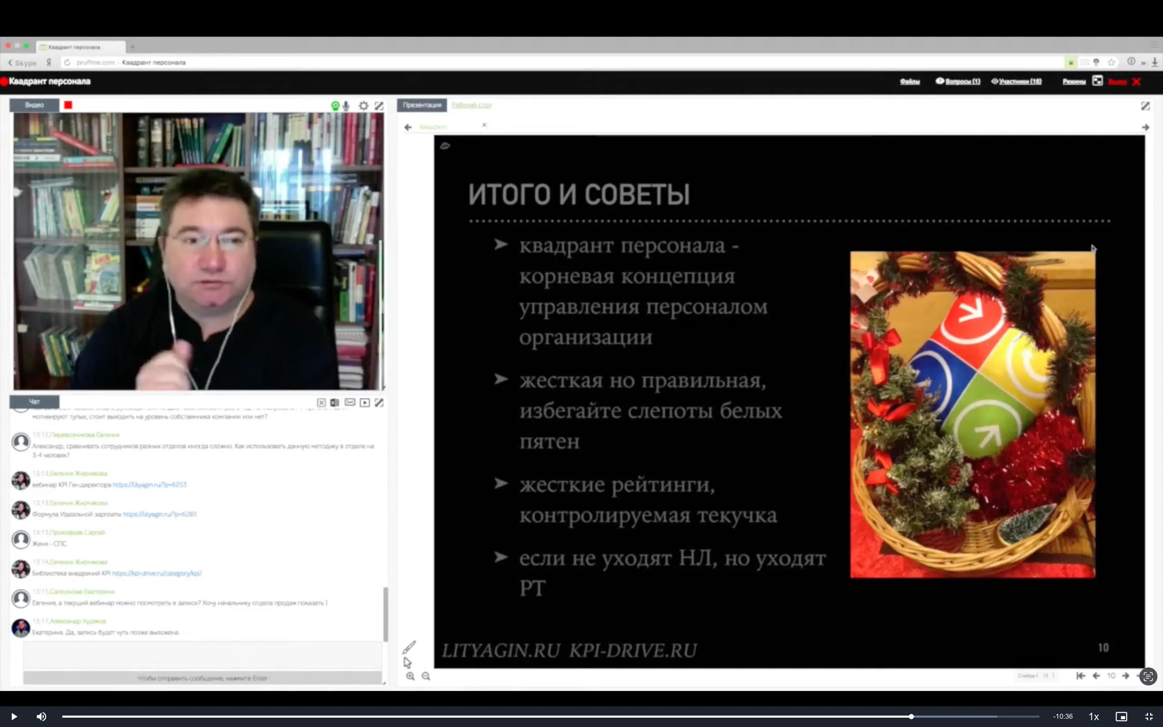Screen dimensions: 1163x727
Task: Go to the next slide
Action: [x=1126, y=675]
